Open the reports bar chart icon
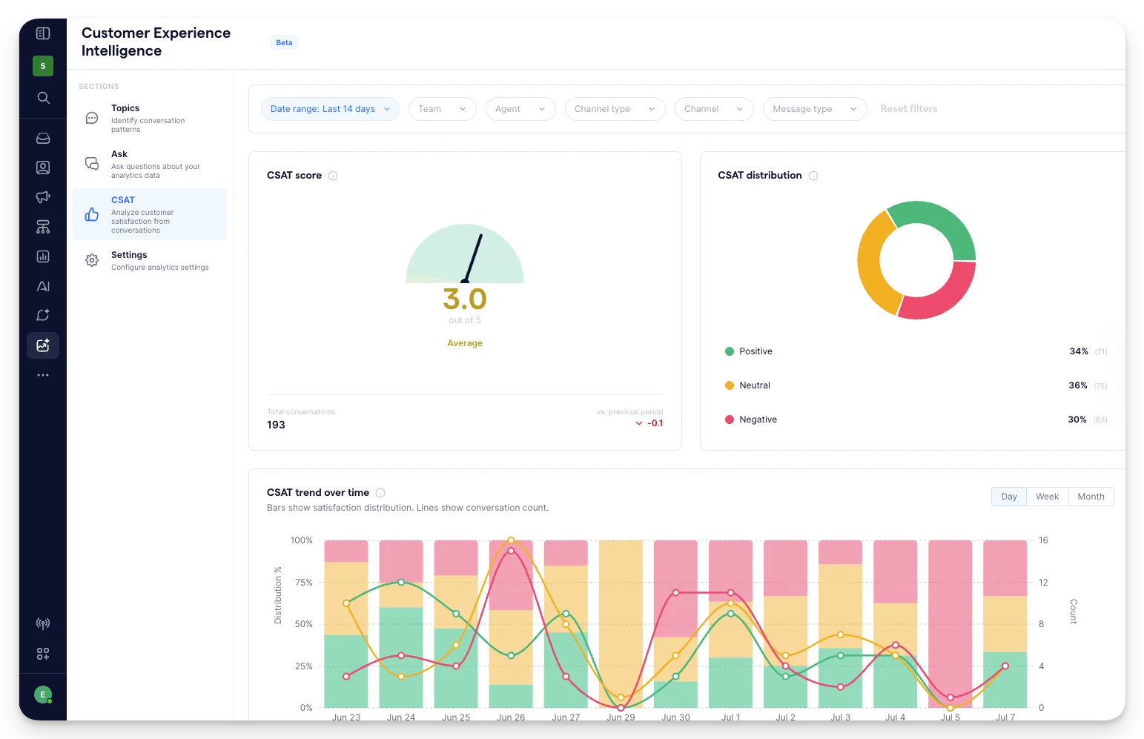Image resolution: width=1144 pixels, height=739 pixels. coord(43,256)
